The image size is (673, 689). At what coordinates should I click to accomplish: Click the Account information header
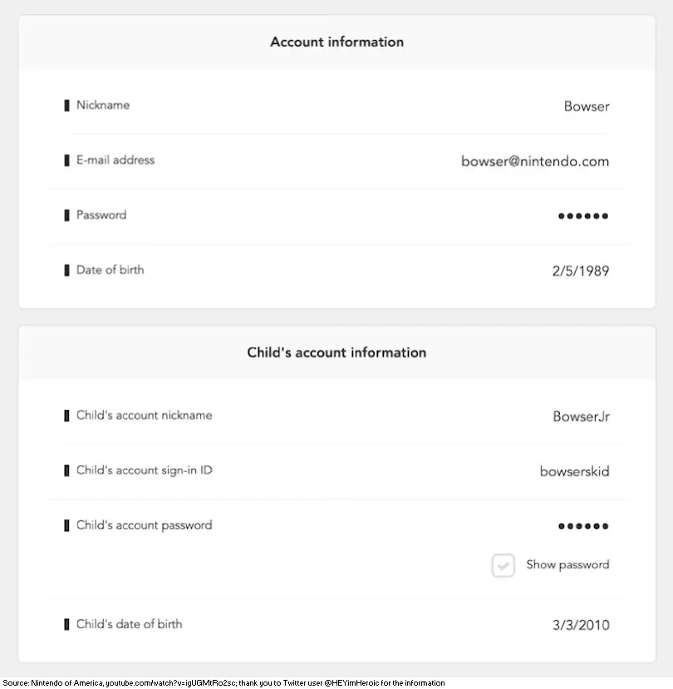point(337,42)
